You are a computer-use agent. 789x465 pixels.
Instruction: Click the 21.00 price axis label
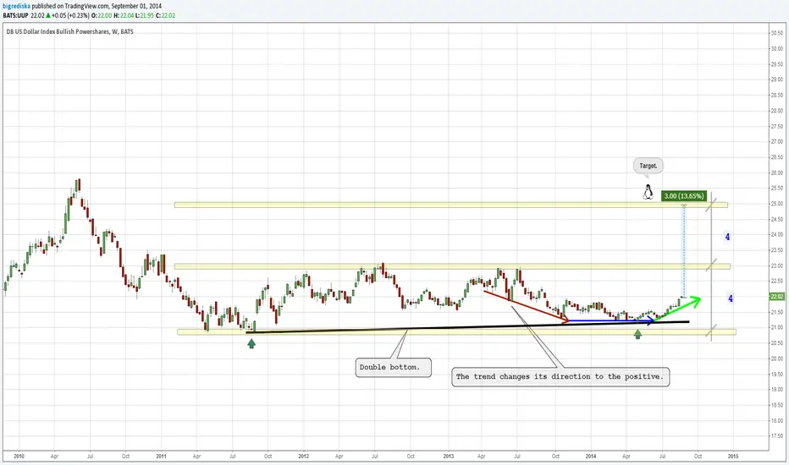tap(777, 328)
